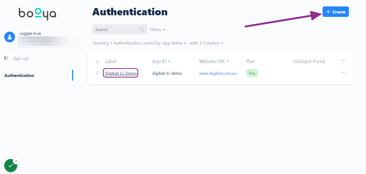
Task: Click the Authentication page heading
Action: pyautogui.click(x=130, y=12)
